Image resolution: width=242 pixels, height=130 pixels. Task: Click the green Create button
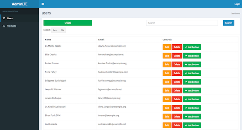tap(68, 23)
